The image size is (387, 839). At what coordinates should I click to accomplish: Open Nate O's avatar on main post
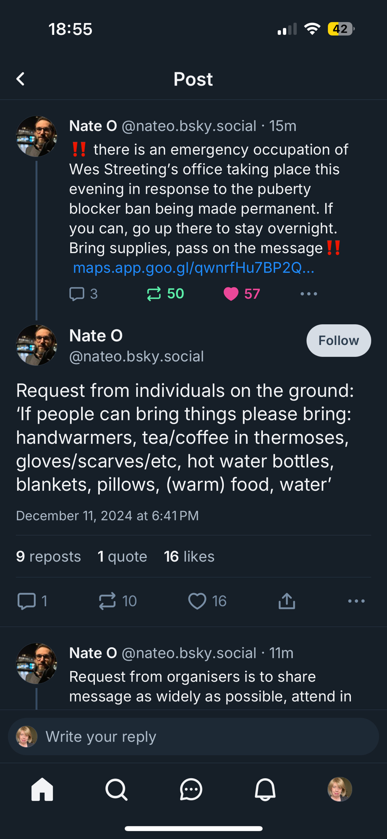click(37, 345)
